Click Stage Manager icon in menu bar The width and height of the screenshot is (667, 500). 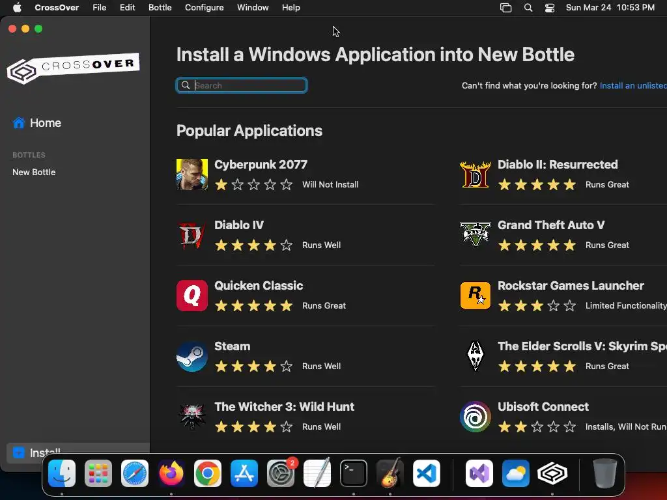click(505, 8)
